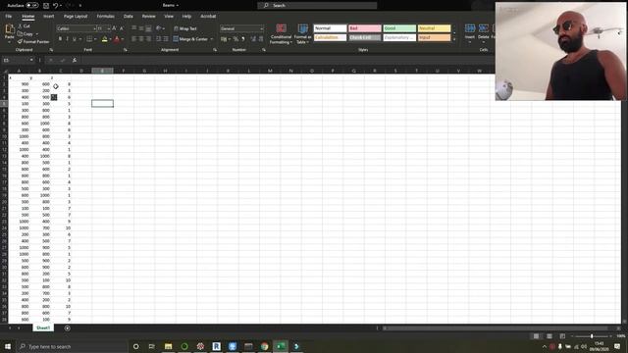Open the Font settings dialog launcher
The width and height of the screenshot is (628, 353).
coord(126,50)
